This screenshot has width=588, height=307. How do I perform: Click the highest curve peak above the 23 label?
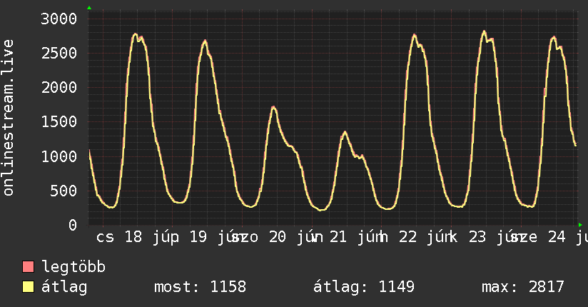point(484,32)
